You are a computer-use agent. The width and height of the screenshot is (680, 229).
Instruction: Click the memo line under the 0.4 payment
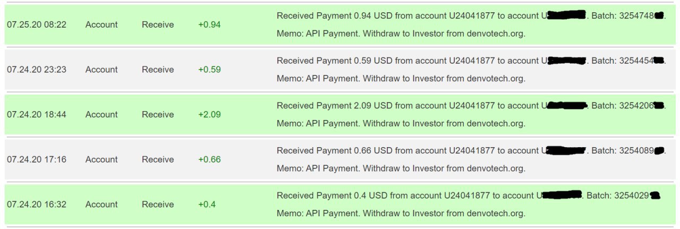coord(401,214)
